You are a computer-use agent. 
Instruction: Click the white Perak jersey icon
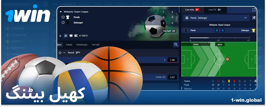point(68,17)
